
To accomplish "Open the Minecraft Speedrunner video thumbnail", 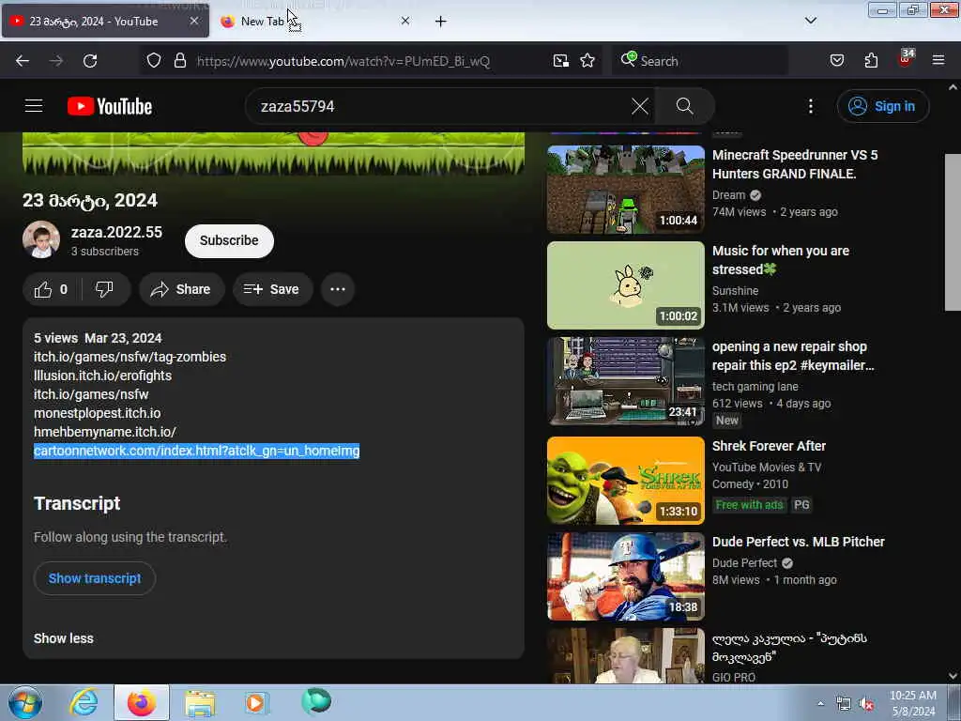I will click(x=626, y=190).
